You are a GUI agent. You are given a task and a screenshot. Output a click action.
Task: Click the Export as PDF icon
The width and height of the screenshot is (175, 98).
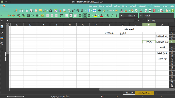pyautogui.click(x=154, y=11)
